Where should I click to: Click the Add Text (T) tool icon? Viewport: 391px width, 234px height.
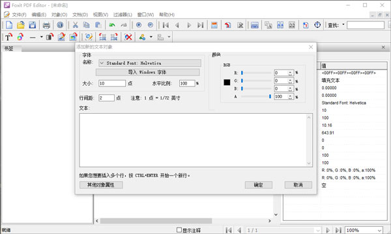click(8, 37)
